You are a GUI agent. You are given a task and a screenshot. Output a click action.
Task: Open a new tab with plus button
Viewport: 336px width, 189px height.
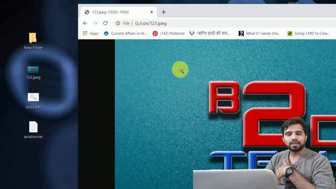pos(163,12)
